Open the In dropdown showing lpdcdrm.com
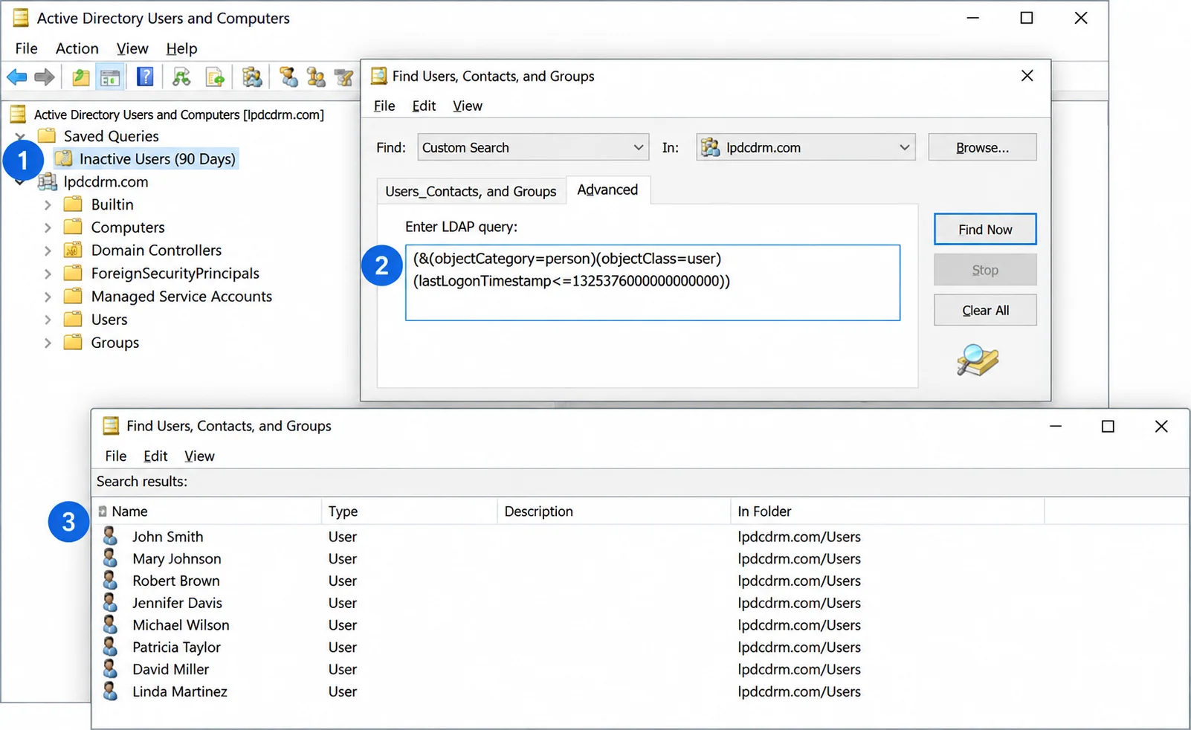Screen dimensions: 1191x730 pos(806,147)
